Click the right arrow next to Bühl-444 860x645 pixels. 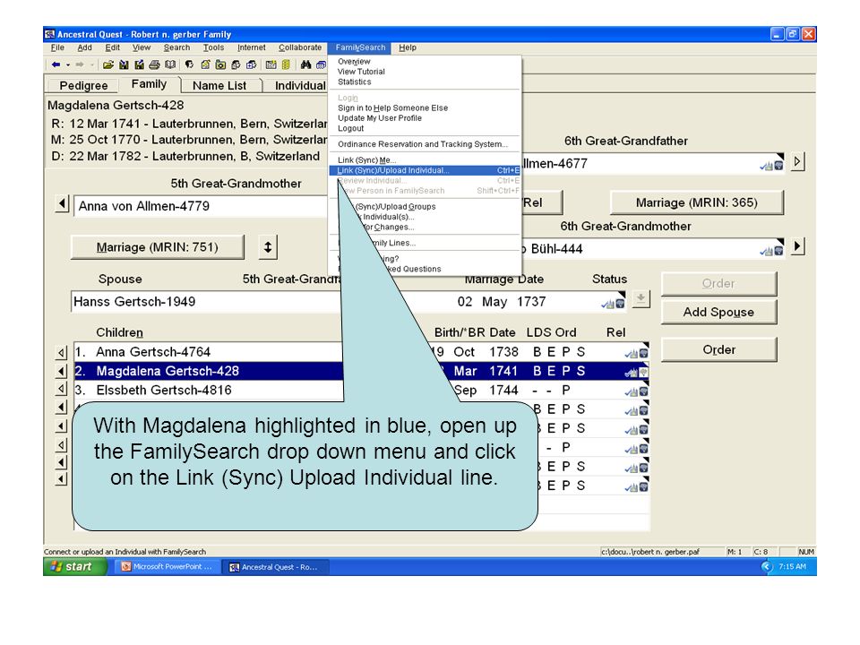coord(797,247)
